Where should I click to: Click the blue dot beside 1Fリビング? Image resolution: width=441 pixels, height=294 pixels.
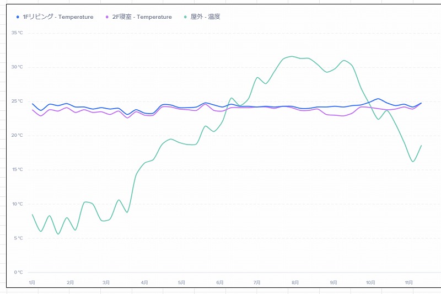18,17
